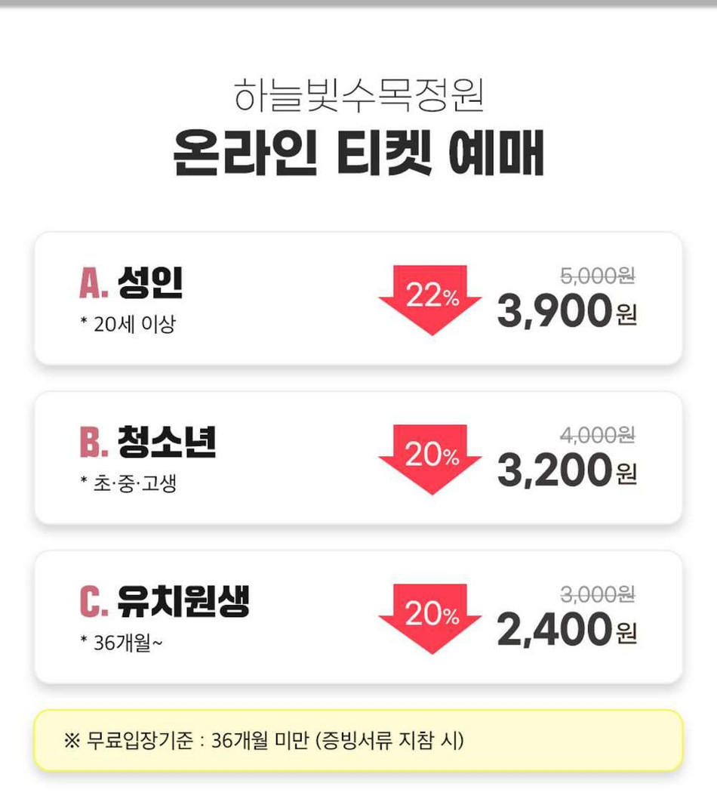Click the 온라인 티켓 예매 heading

point(358,153)
